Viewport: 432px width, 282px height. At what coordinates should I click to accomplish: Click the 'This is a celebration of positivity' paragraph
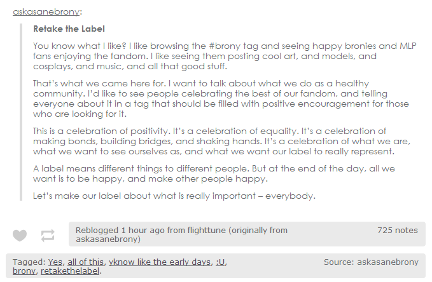pos(222,141)
